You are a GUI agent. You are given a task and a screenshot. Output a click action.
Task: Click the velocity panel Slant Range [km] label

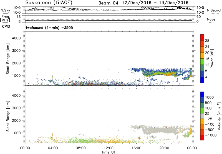8,116
